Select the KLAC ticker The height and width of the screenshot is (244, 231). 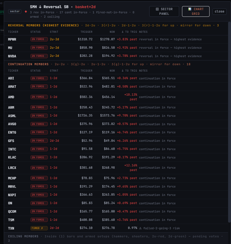point(12,157)
